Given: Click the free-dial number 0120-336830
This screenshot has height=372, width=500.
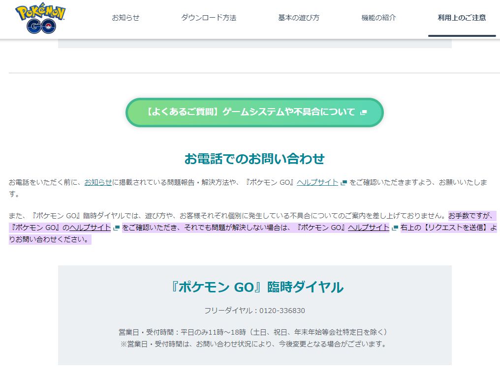Looking at the screenshot, I should coord(282,311).
